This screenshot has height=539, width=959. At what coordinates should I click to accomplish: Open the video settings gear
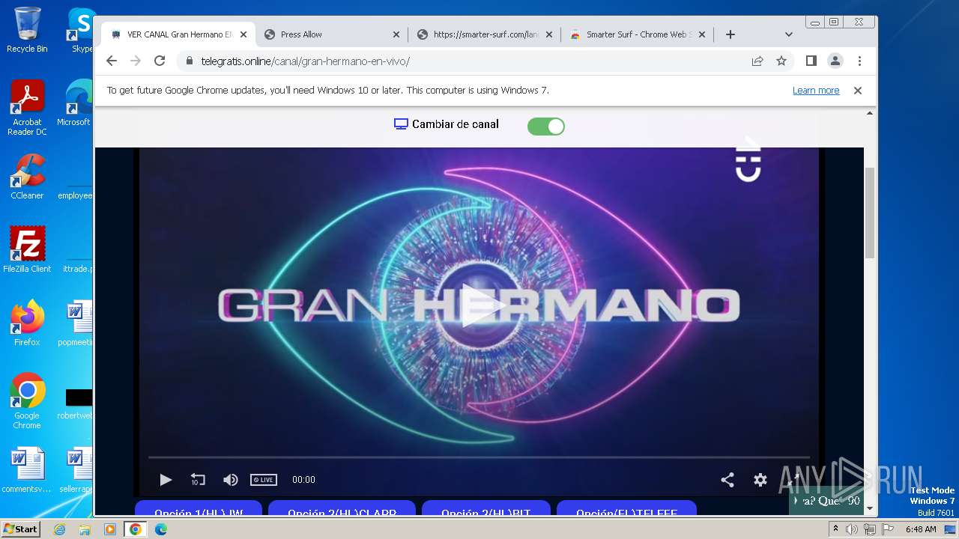760,480
